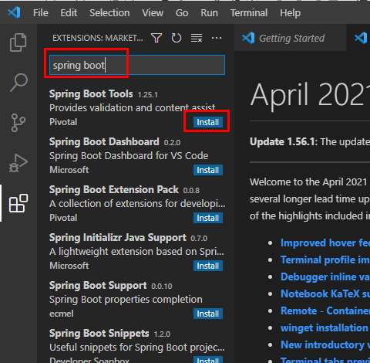Select the Extensions view icon
The image size is (370, 363).
click(x=18, y=203)
